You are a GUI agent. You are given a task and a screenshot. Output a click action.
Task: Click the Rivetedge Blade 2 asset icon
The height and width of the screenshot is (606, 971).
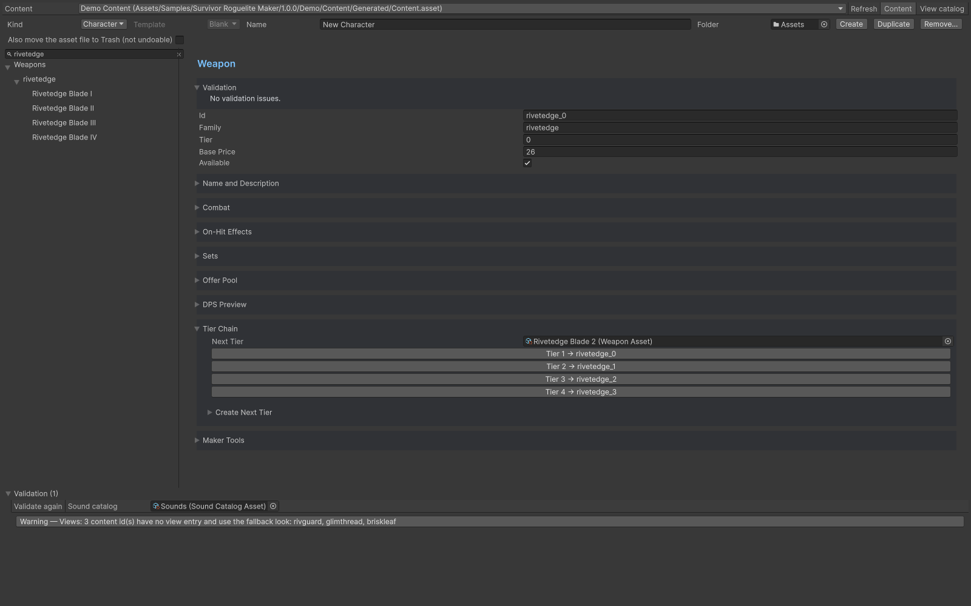click(x=529, y=341)
